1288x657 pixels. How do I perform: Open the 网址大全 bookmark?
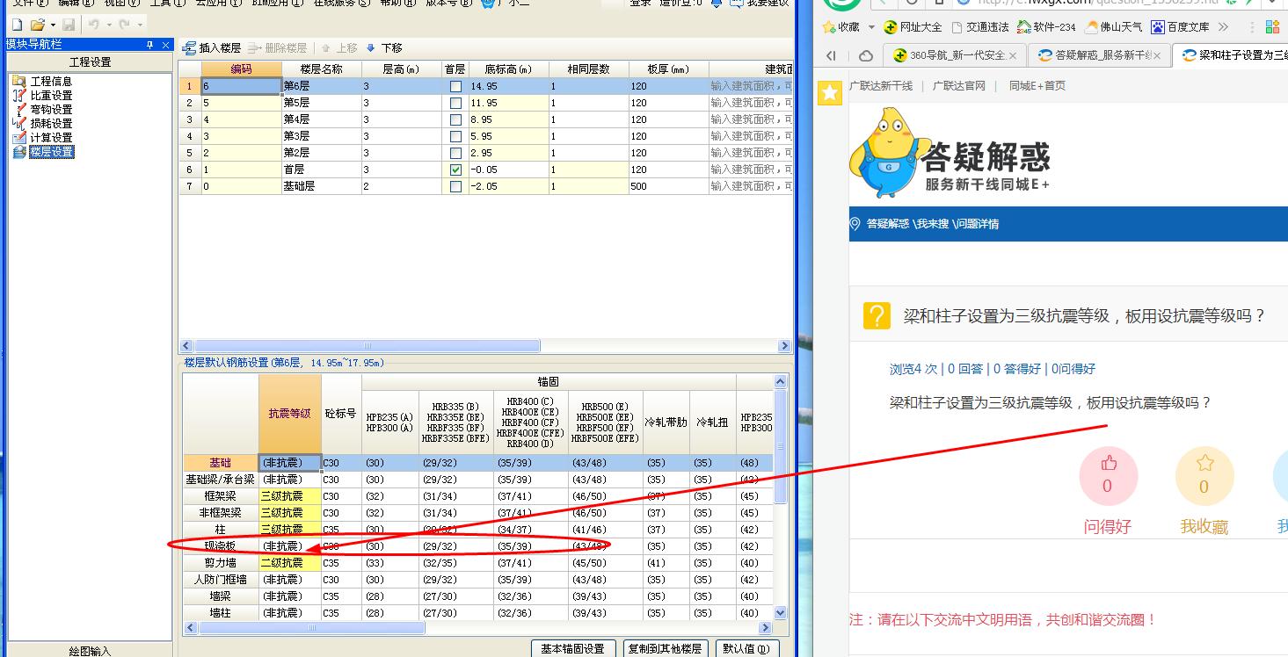tap(913, 27)
